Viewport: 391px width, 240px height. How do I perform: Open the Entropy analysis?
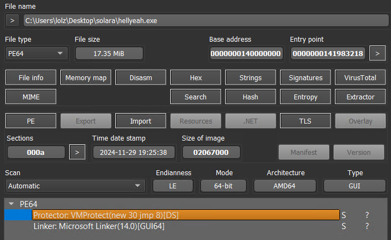(305, 97)
